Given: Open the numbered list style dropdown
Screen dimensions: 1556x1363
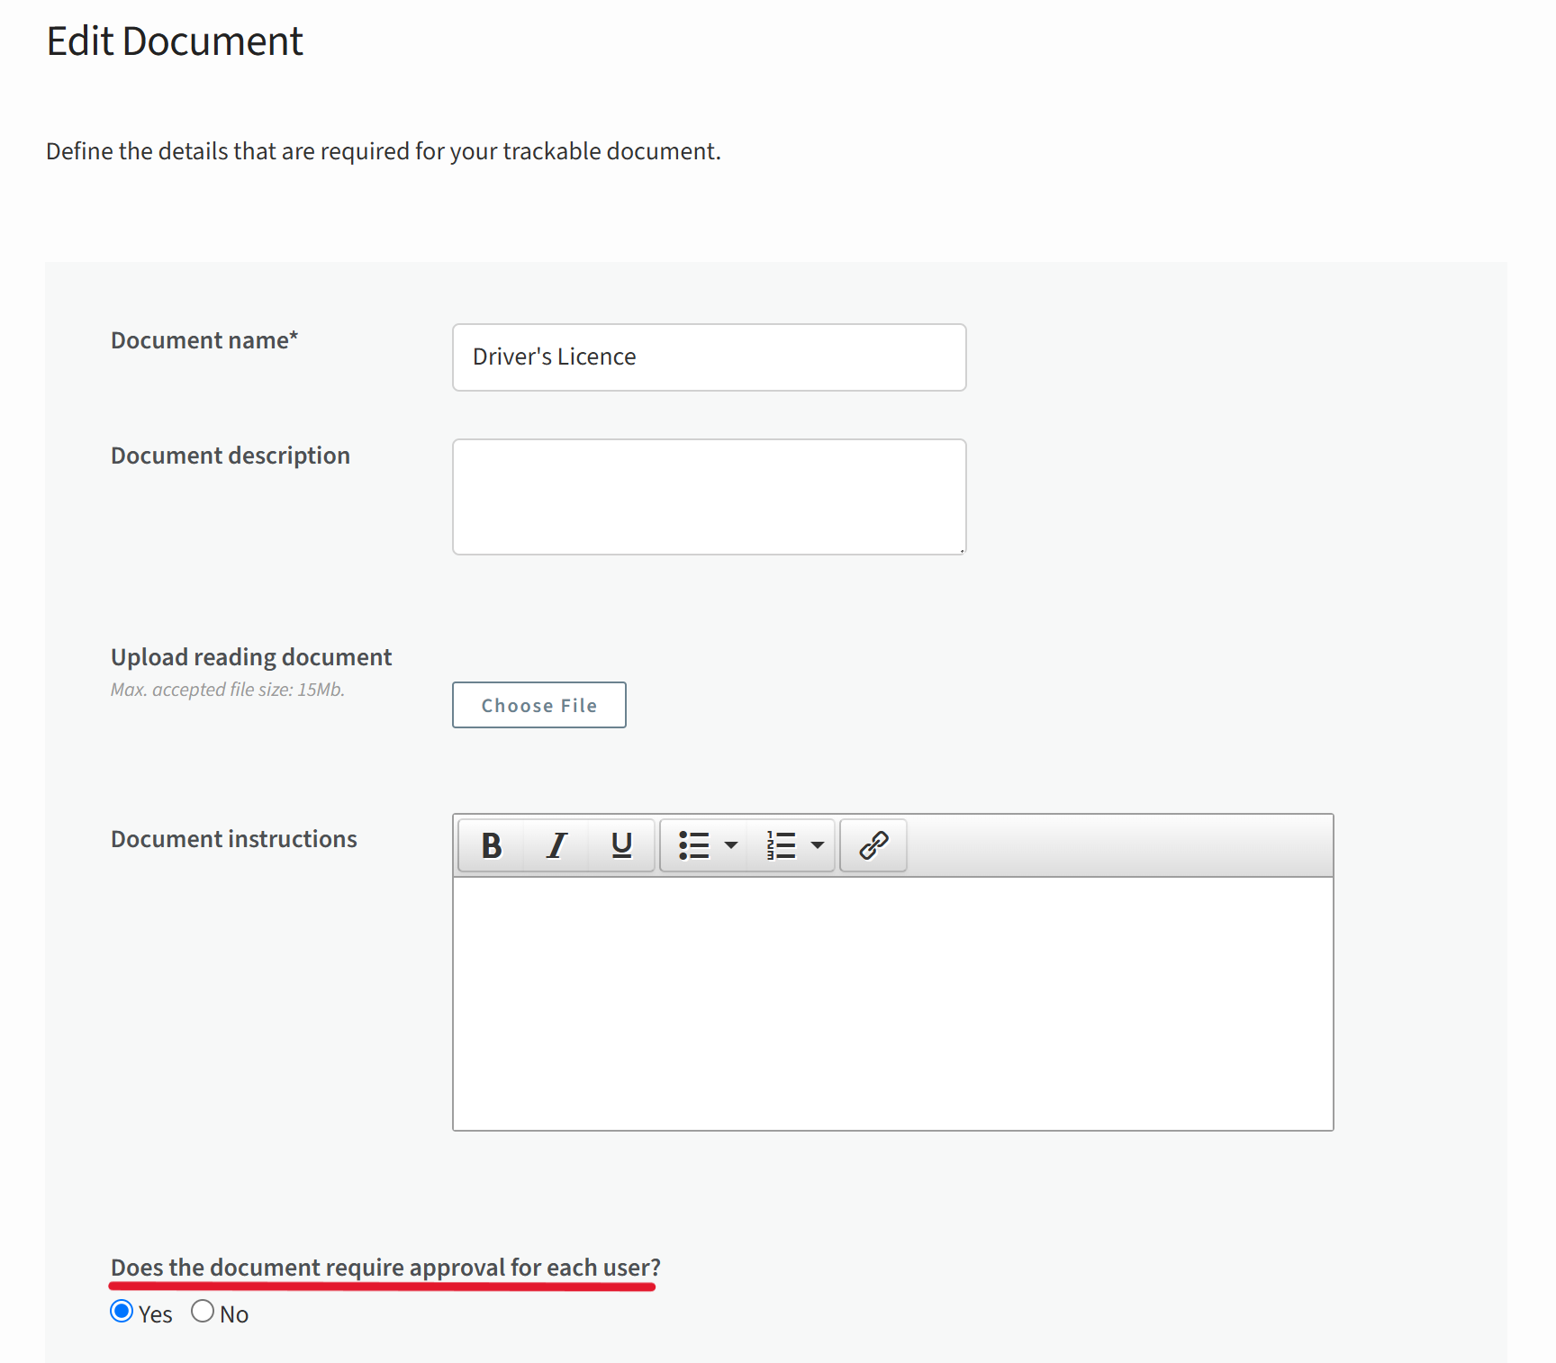Looking at the screenshot, I should [x=818, y=844].
